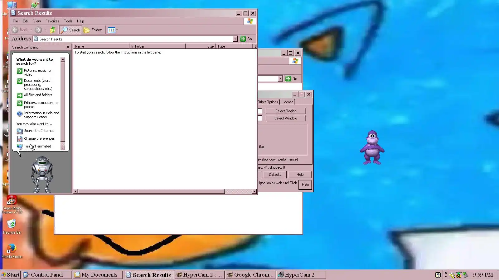This screenshot has height=280, width=499.
Task: Open the Views icon in the toolbar
Action: [111, 30]
